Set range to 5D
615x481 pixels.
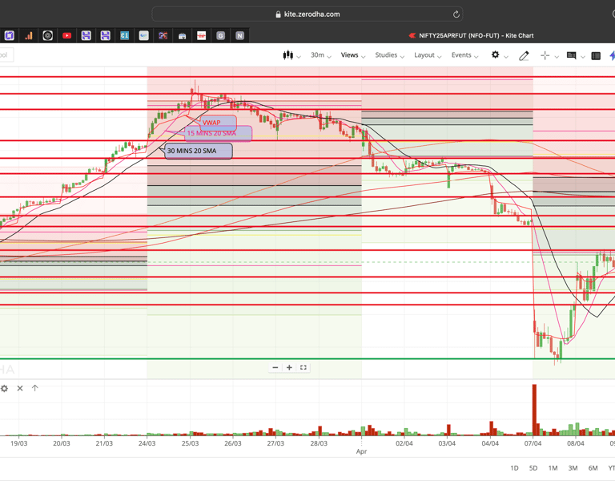tap(533, 468)
